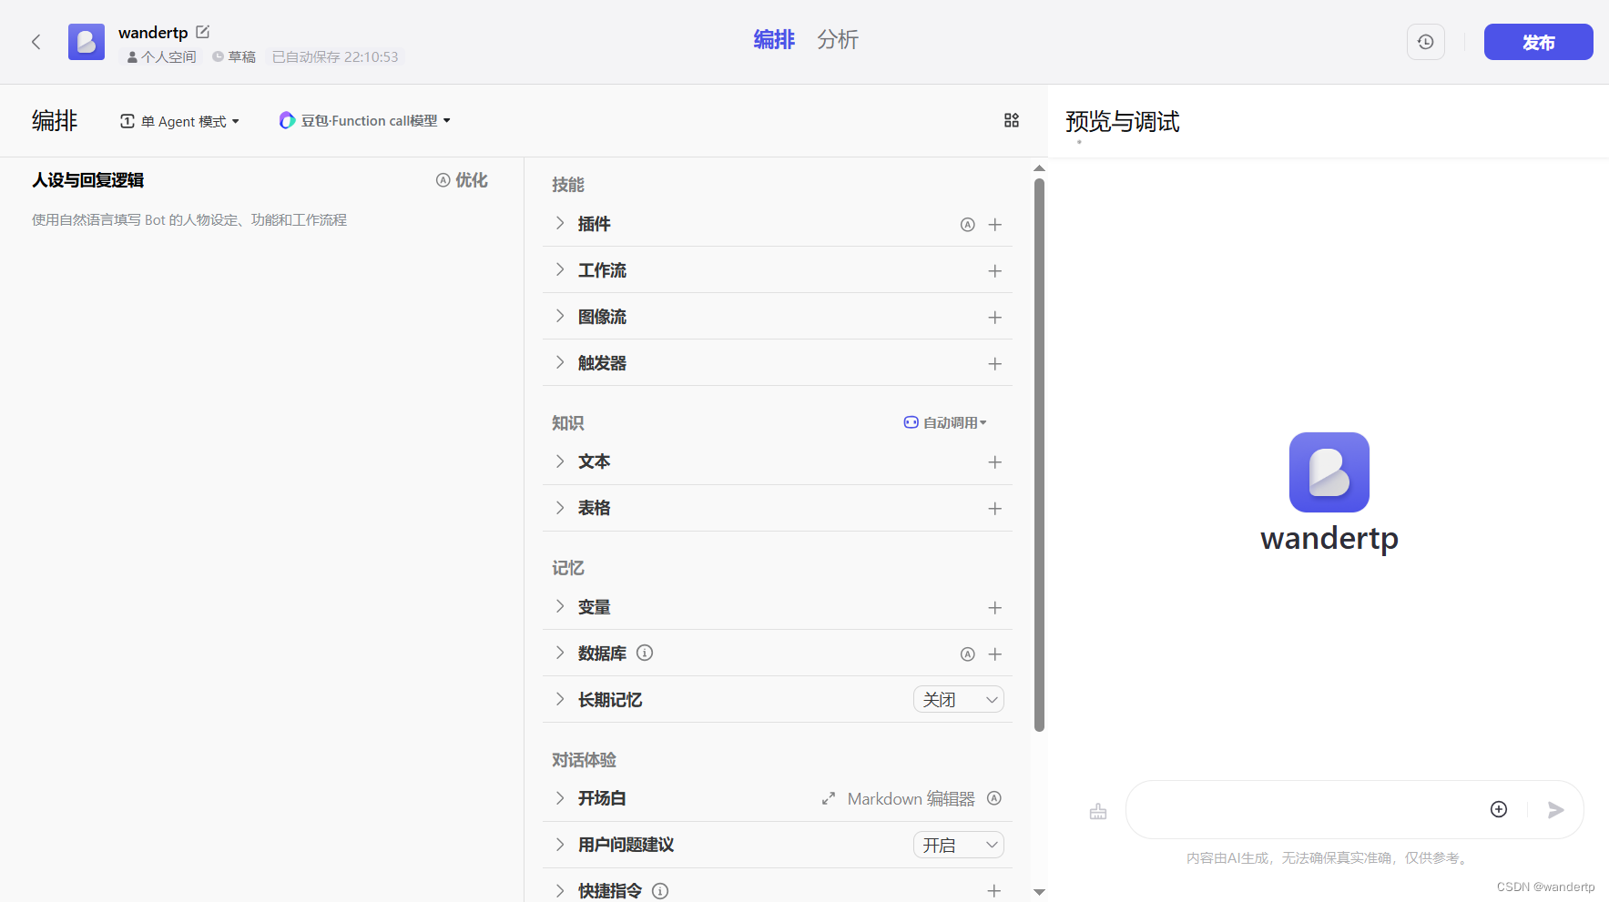The width and height of the screenshot is (1609, 902).
Task: Expand the 工作流 section
Action: click(x=560, y=270)
